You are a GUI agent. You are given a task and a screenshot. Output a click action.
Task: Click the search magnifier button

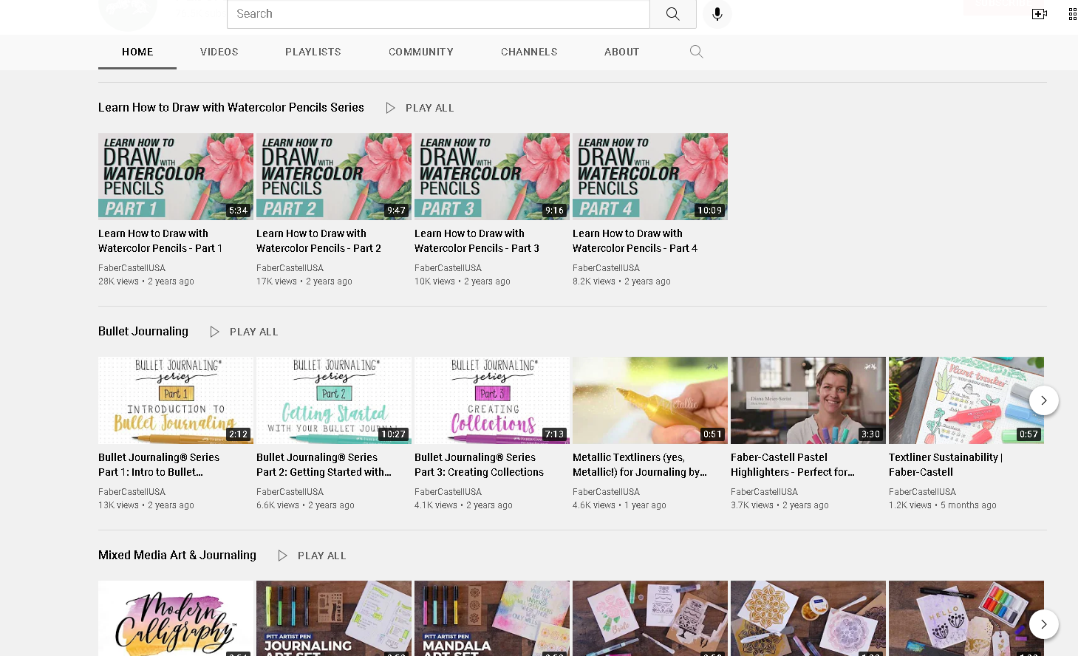point(672,14)
